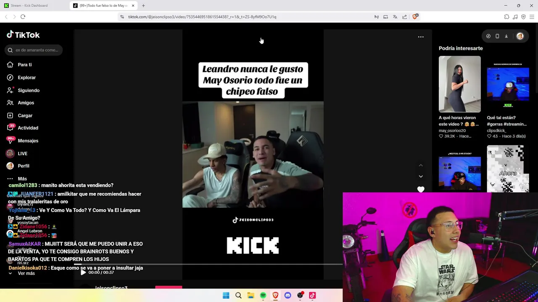Open Spotify from taskbar
Image resolution: width=538 pixels, height=302 pixels.
pyautogui.click(x=263, y=296)
